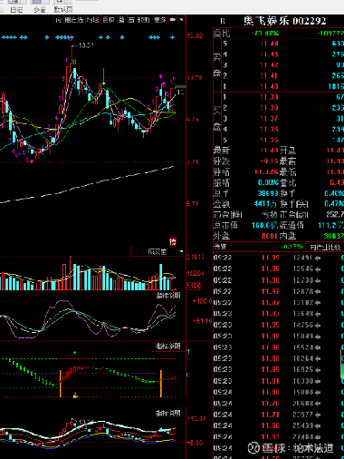Select tick row with volume 25439
The image size is (344, 459).
pyautogui.click(x=279, y=425)
